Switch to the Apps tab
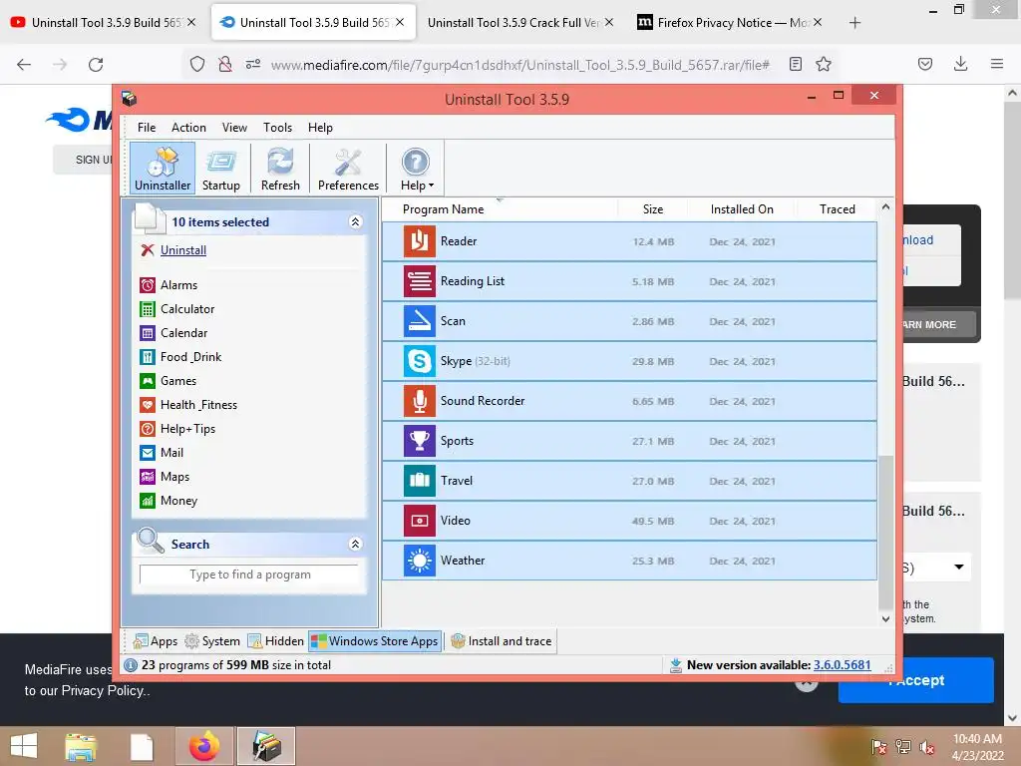Screen dimensions: 1021x766 (x=155, y=641)
